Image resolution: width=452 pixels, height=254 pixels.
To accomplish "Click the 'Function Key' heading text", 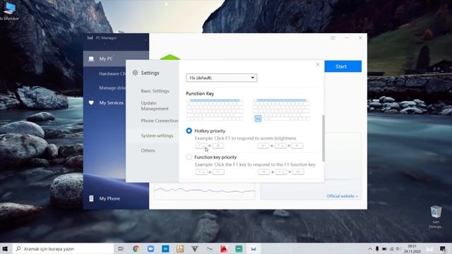I will tap(200, 93).
